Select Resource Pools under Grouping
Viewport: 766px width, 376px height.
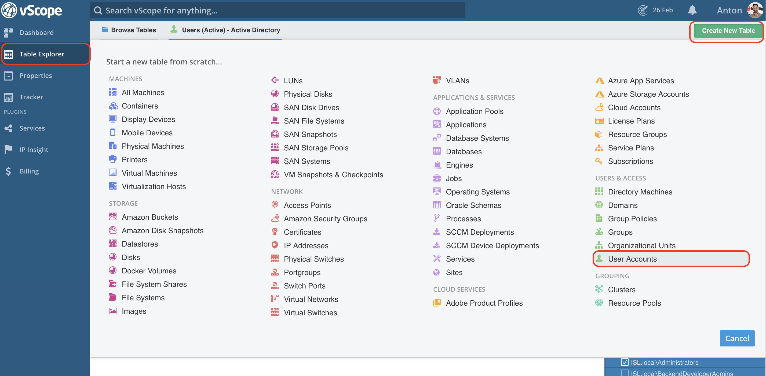tap(634, 303)
